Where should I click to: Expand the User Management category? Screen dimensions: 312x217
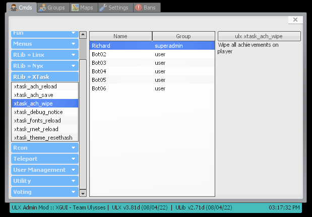(44, 170)
